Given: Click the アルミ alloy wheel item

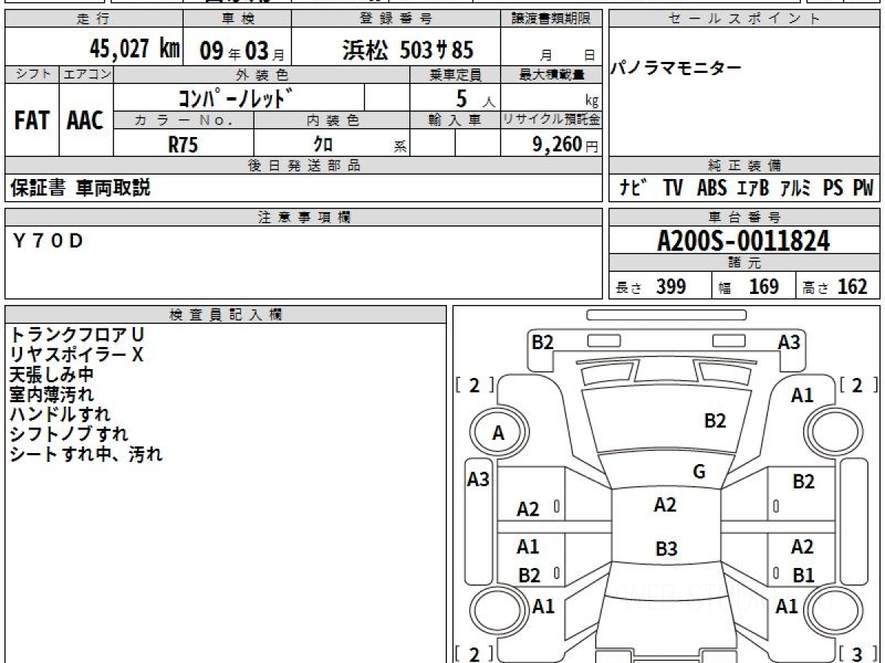Looking at the screenshot, I should click(794, 188).
